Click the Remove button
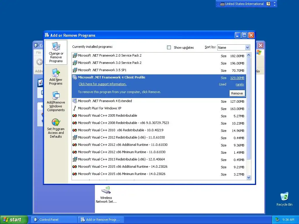Image resolution: width=299 pixels, height=224 pixels. point(237,93)
